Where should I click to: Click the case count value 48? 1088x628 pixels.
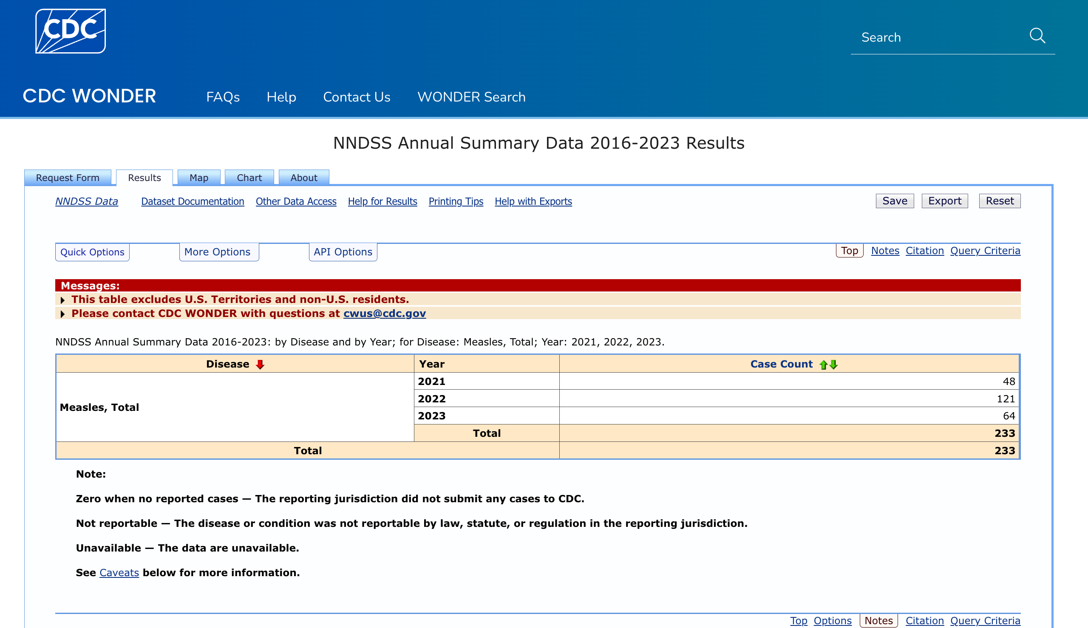(x=1009, y=382)
